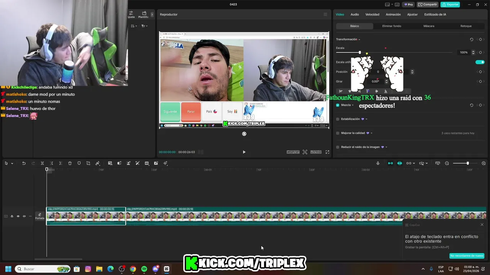Add keyframe diamond for Escala
The height and width of the screenshot is (275, 490).
click(480, 52)
